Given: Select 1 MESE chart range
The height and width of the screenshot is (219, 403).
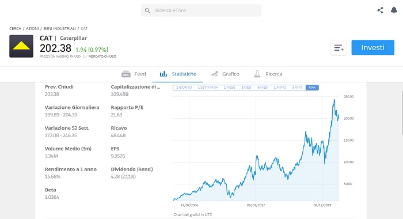Looking at the screenshot, I should click(x=230, y=88).
